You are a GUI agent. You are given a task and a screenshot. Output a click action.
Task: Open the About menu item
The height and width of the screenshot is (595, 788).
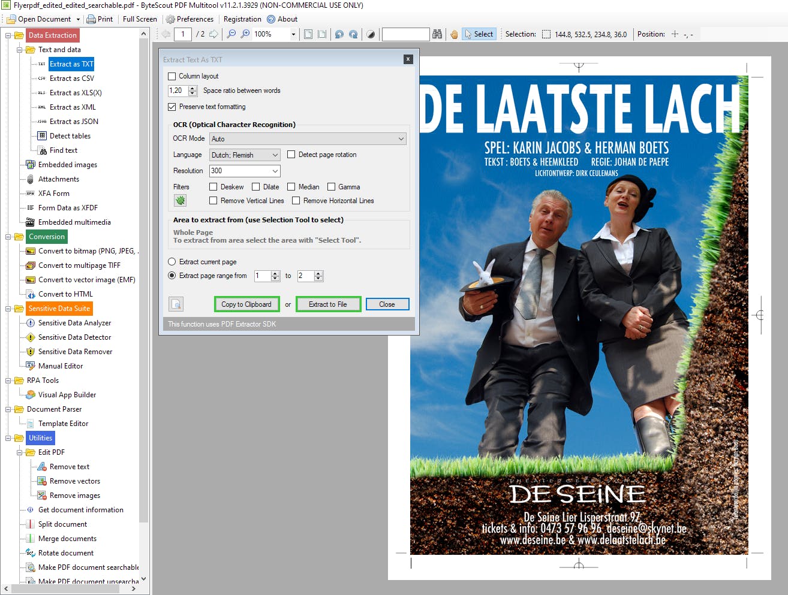tap(282, 19)
